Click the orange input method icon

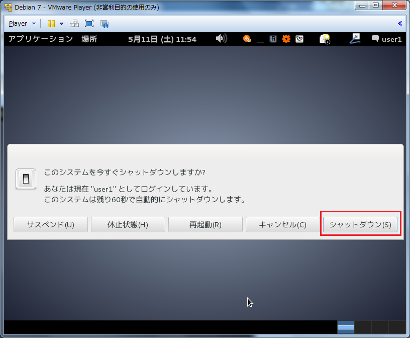[247, 39]
